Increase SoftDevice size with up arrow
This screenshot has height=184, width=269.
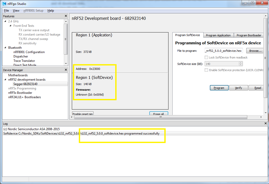[241, 63]
